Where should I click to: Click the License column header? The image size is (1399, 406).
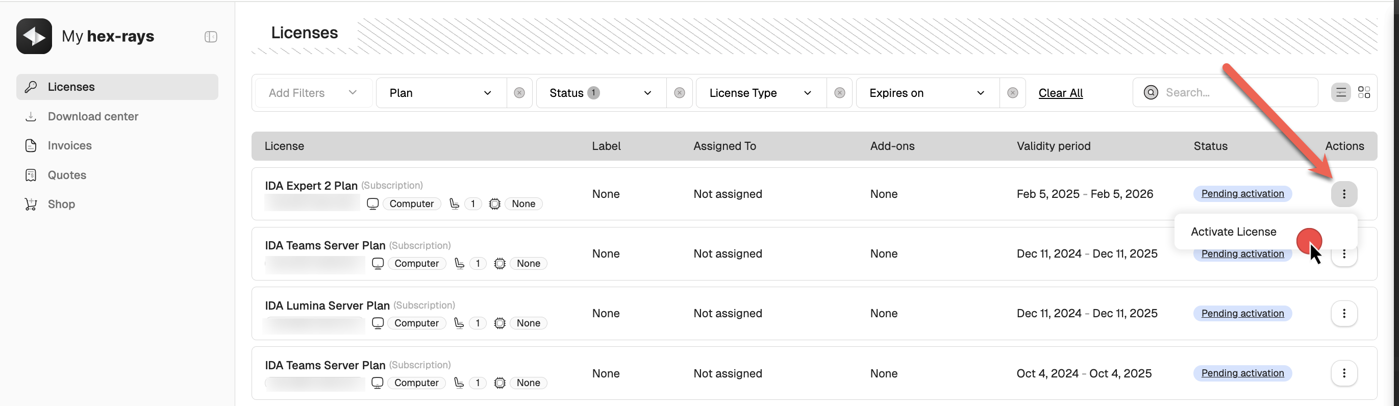[x=284, y=146]
